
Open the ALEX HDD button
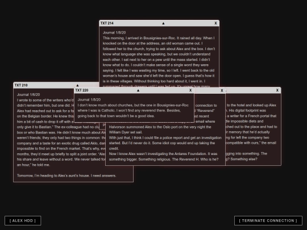tap(23, 220)
